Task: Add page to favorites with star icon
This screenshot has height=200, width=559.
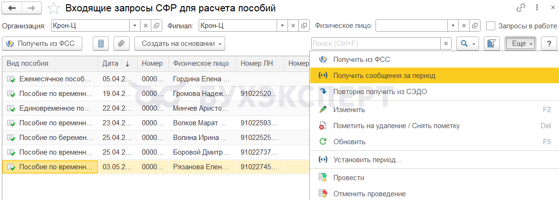Action: [x=54, y=8]
